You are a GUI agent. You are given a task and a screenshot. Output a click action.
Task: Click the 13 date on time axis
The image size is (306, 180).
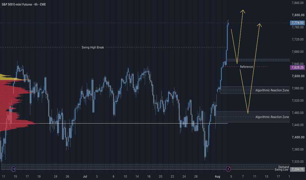pyautogui.click(x=266, y=176)
